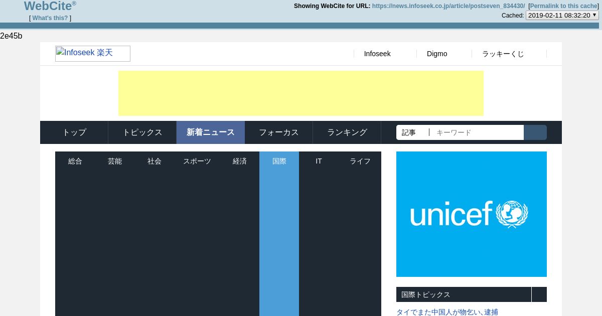Open Permalink to this cache
The image size is (602, 316).
pyautogui.click(x=564, y=6)
